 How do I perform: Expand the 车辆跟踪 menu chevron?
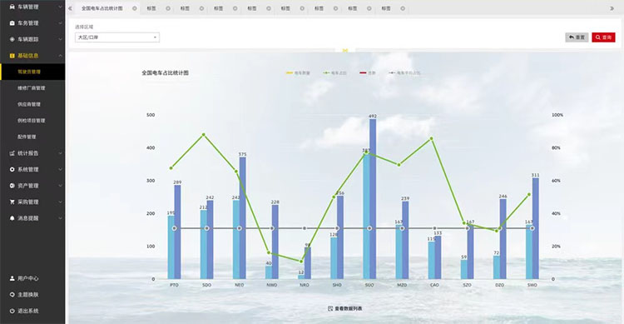60,39
